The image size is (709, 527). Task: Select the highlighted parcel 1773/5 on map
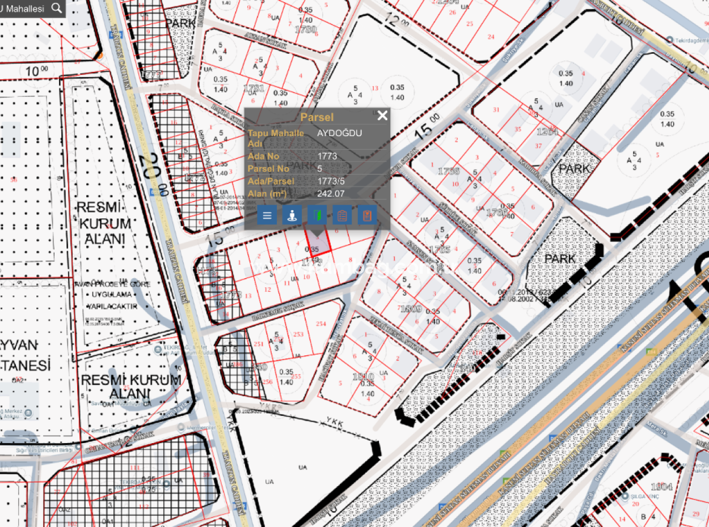click(318, 244)
